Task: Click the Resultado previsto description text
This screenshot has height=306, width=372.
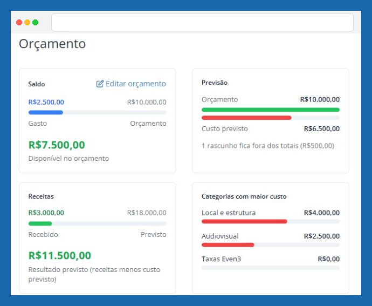Action: pyautogui.click(x=94, y=274)
